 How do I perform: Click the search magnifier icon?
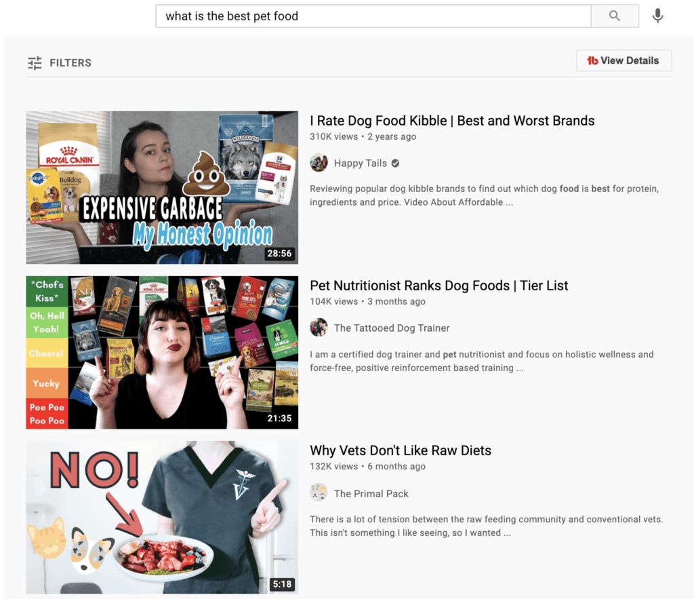coord(614,16)
